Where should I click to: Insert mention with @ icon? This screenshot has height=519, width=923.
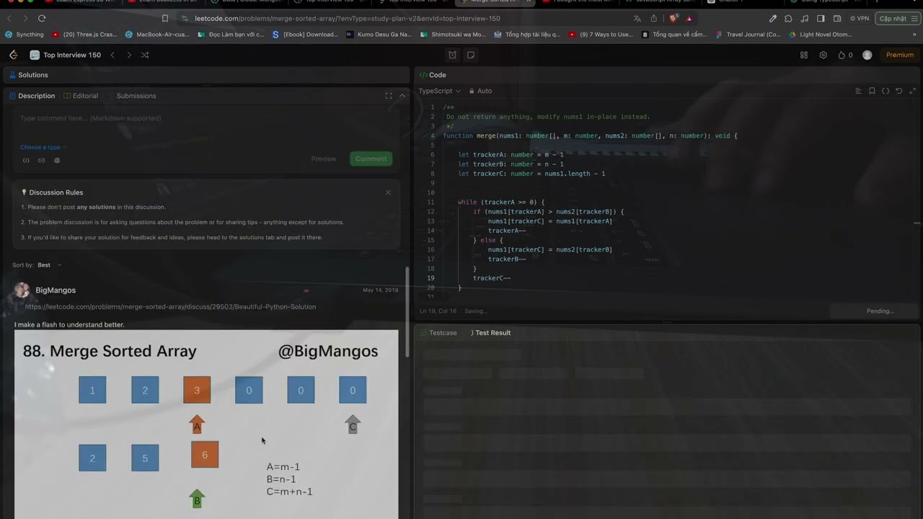[57, 160]
